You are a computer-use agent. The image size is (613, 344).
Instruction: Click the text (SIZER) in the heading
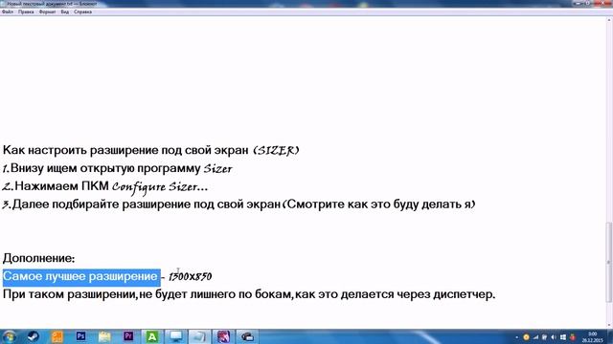click(276, 151)
